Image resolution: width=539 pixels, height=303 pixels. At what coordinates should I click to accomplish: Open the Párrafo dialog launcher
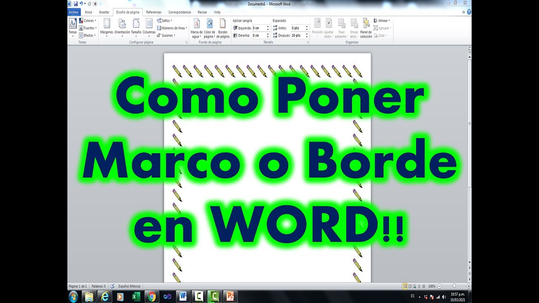coord(307,43)
